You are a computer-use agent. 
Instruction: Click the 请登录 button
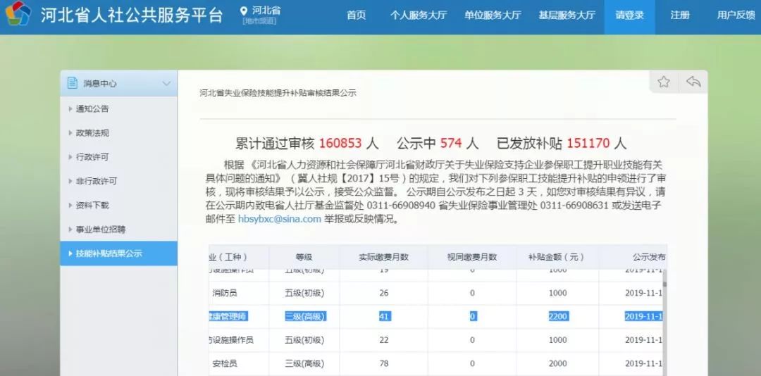pos(629,15)
